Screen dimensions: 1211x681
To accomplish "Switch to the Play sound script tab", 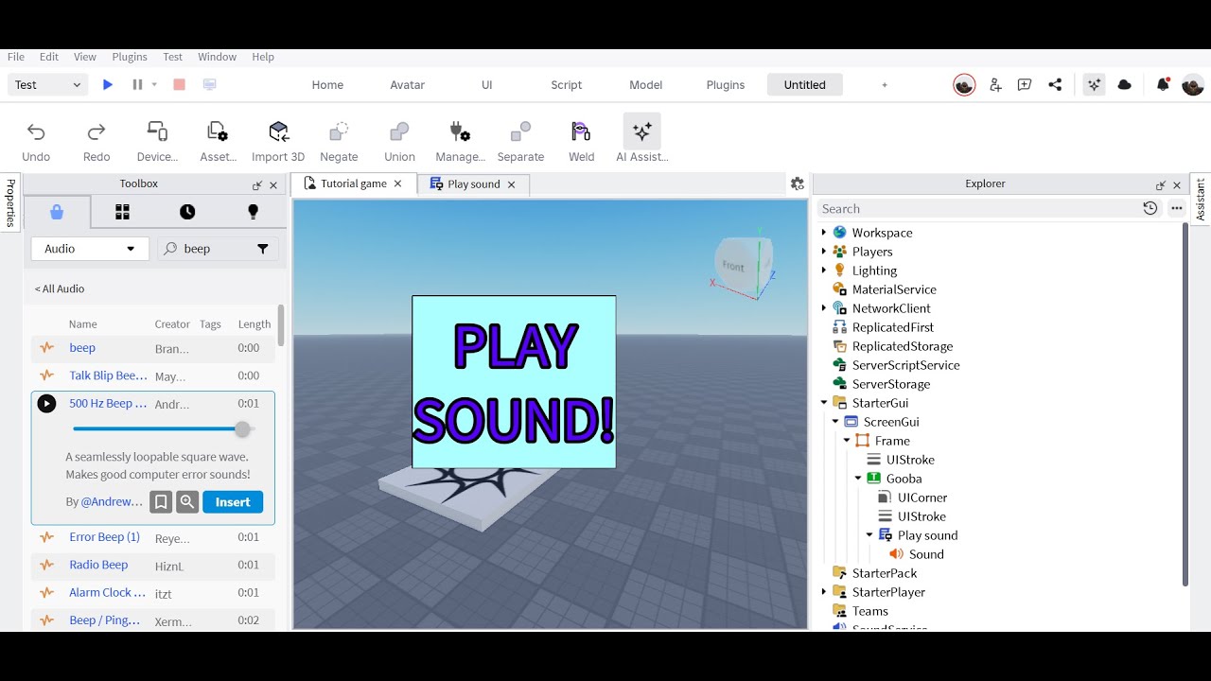I will [473, 184].
